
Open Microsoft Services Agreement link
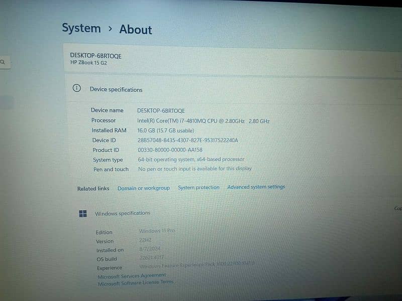pyautogui.click(x=132, y=275)
